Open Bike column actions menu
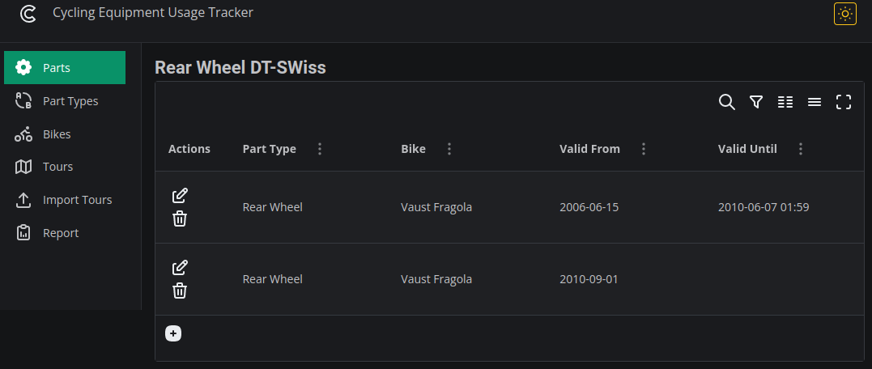This screenshot has height=369, width=872. point(449,149)
